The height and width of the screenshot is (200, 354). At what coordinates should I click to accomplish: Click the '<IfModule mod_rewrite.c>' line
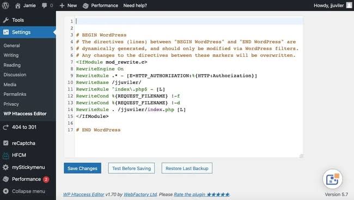[x=112, y=62]
